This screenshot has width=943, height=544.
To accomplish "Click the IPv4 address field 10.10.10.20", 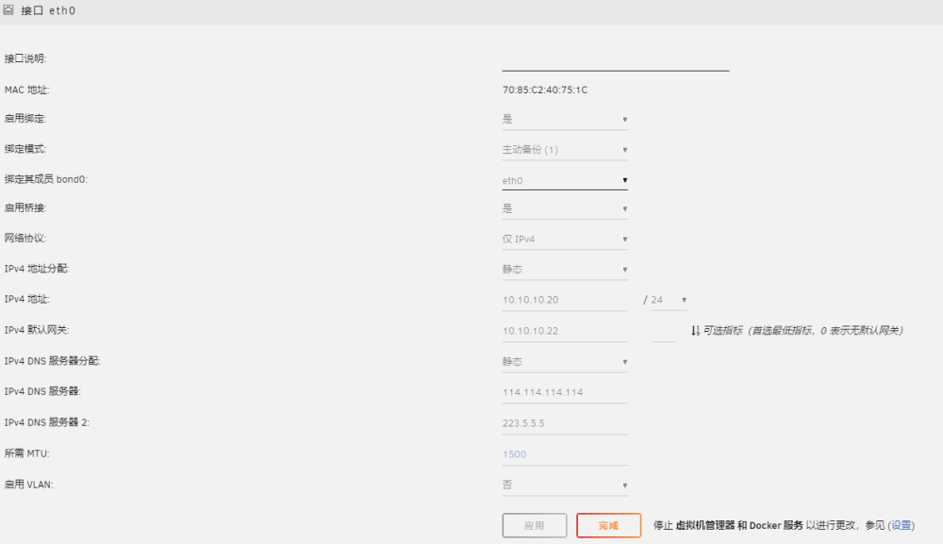I will pos(565,300).
